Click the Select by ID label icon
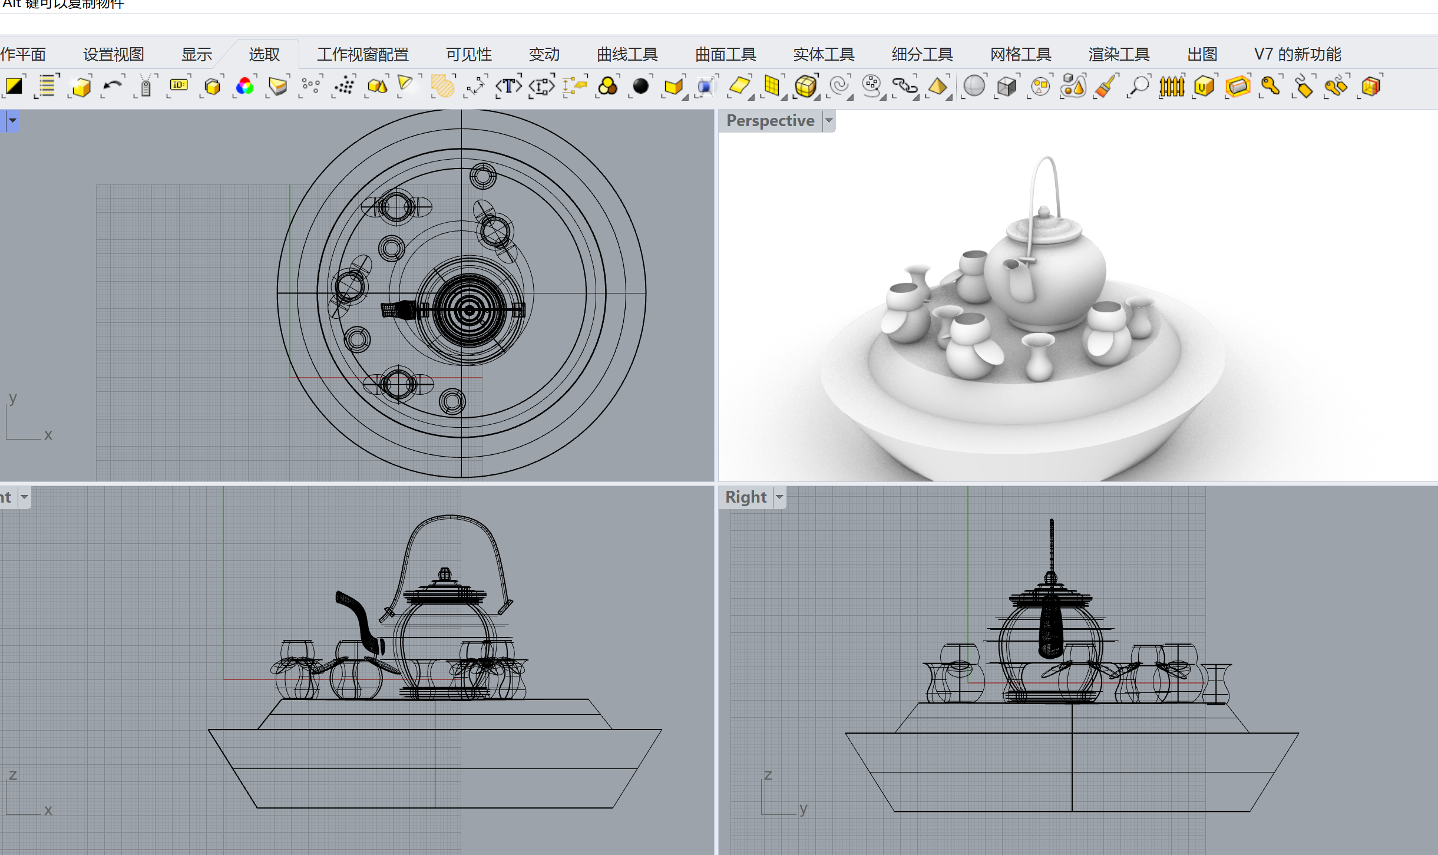The height and width of the screenshot is (855, 1438). tap(178, 87)
